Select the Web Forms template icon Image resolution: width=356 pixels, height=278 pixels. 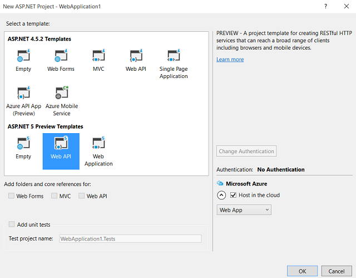click(x=61, y=56)
